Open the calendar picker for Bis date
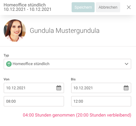This screenshot has height=126, width=136. pos(126,88)
